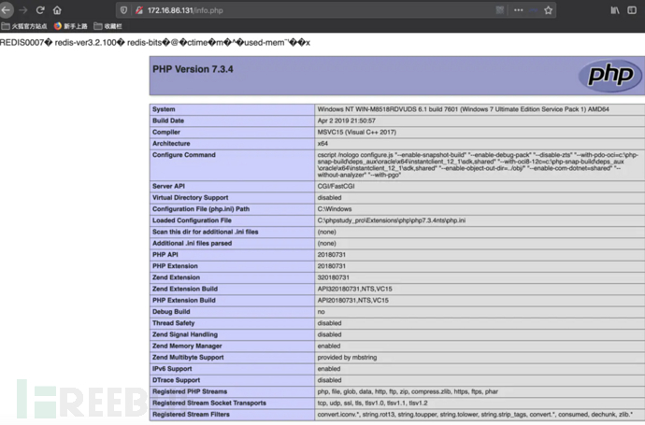The width and height of the screenshot is (645, 425).
Task: Reload the info.php page
Action: [x=40, y=9]
